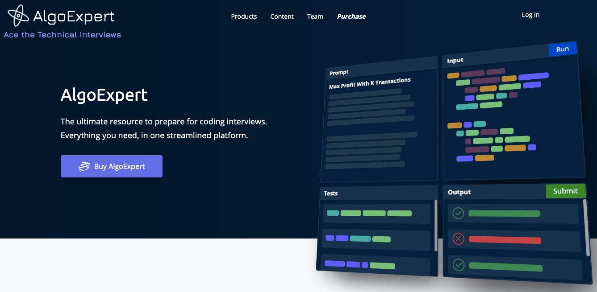Click the red X icon in Output panel
The width and height of the screenshot is (597, 292).
tap(459, 239)
